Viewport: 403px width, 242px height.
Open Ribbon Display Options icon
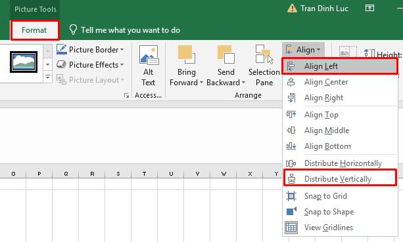tap(369, 9)
